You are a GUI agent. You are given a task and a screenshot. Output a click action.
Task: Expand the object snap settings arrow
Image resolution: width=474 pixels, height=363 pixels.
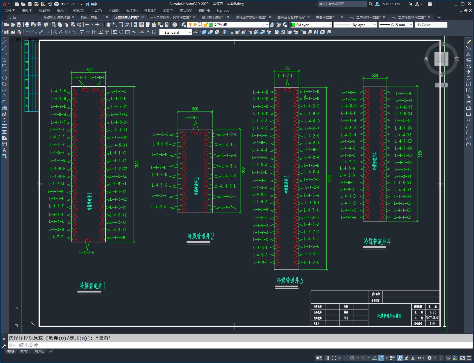tap(387, 358)
